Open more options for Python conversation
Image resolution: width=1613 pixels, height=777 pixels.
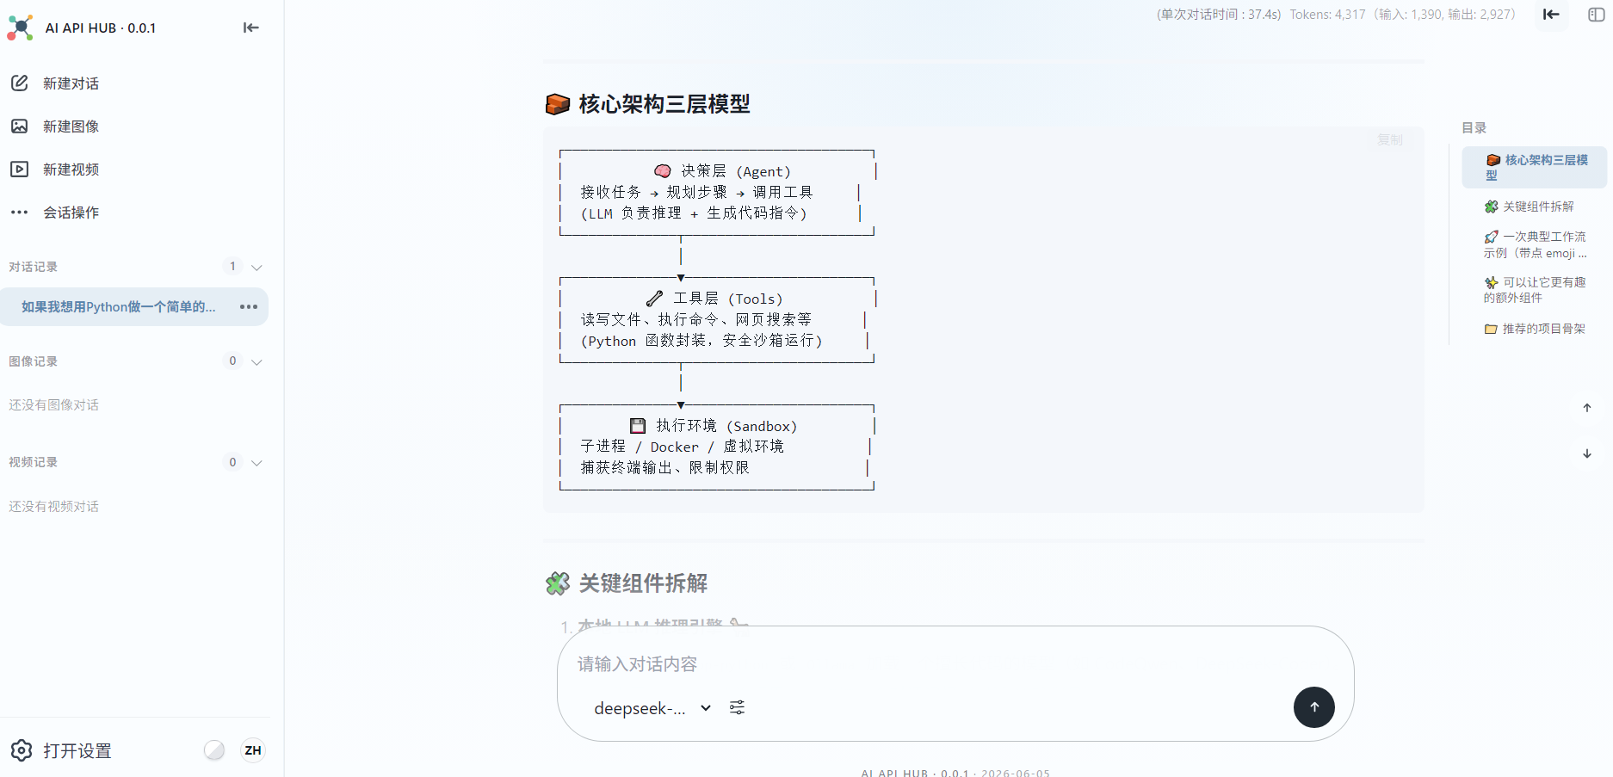tap(249, 307)
